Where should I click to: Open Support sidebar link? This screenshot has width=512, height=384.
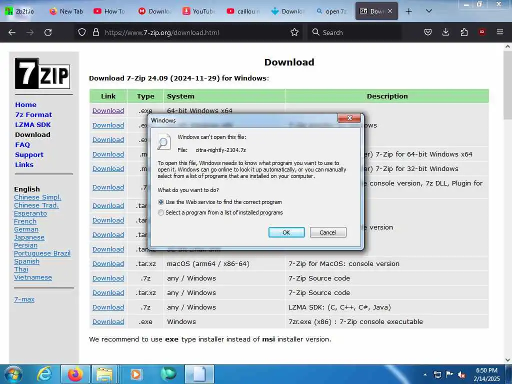(x=29, y=155)
